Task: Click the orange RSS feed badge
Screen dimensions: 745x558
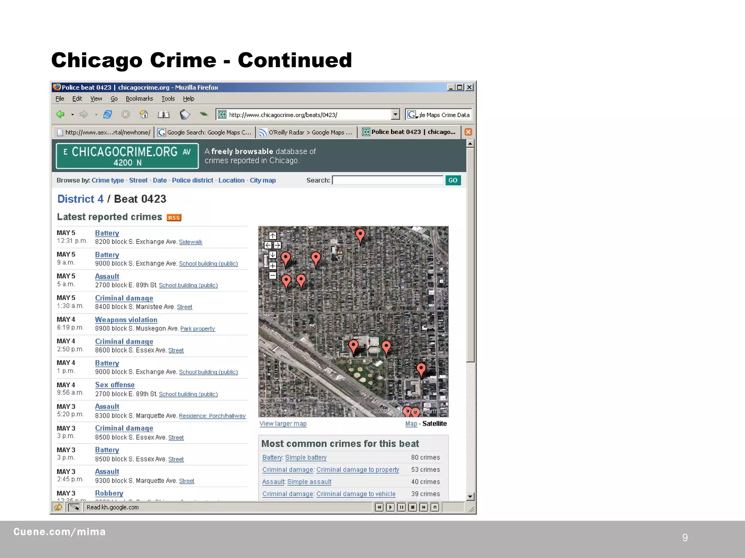Action: [174, 218]
